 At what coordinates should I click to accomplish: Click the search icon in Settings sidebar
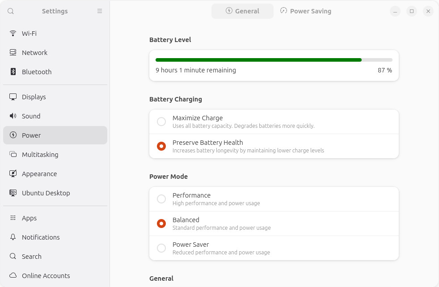point(11,11)
